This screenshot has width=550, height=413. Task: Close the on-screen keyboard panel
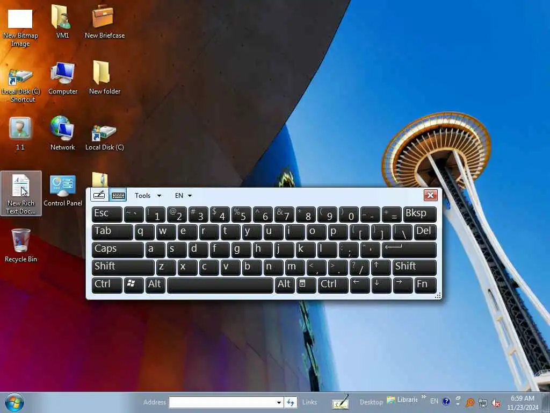(430, 195)
